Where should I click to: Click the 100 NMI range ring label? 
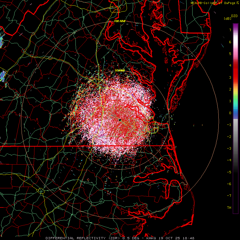[120, 21]
